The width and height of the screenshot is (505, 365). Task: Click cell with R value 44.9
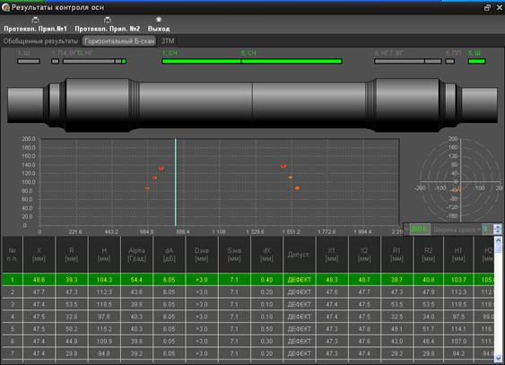click(72, 341)
